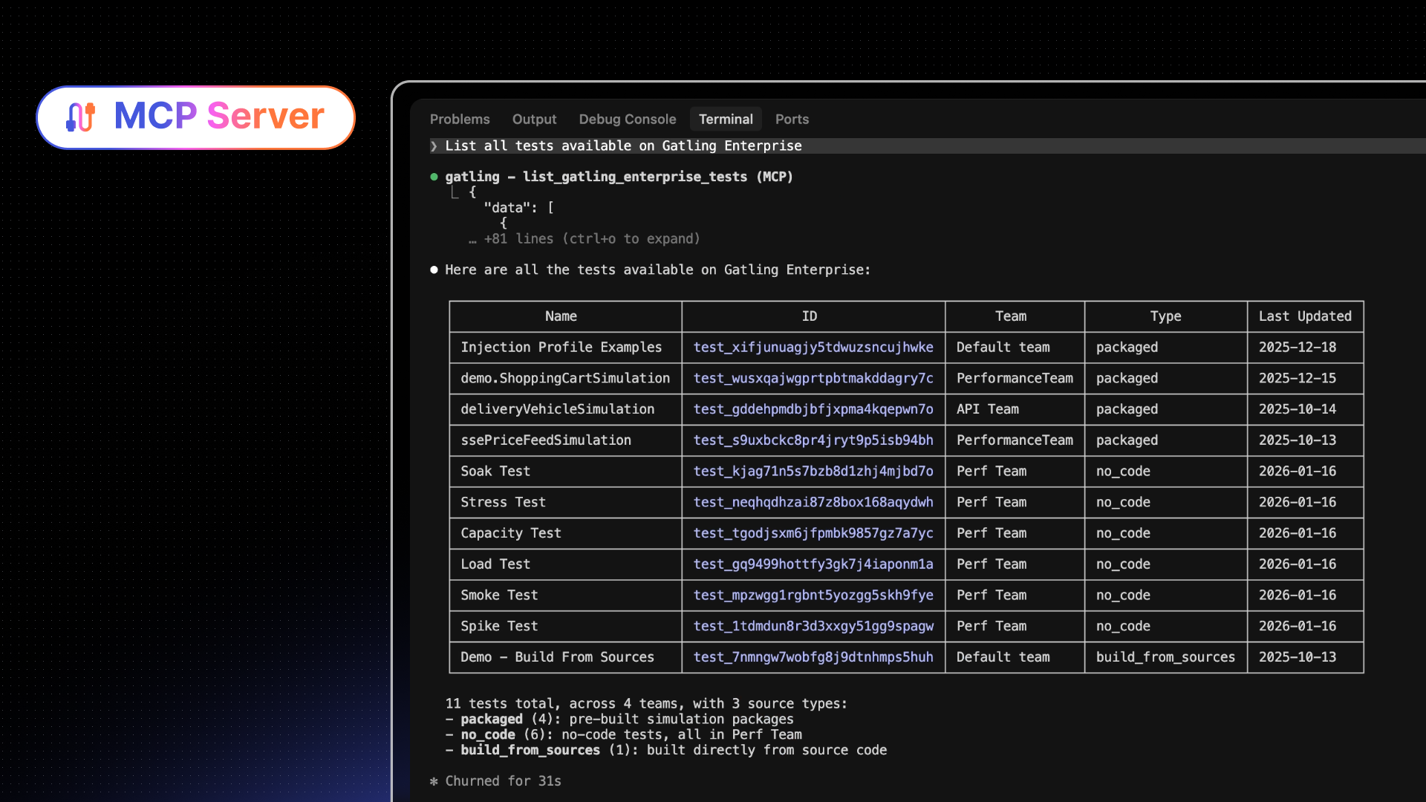Switch to the Problems tab

[x=460, y=120]
